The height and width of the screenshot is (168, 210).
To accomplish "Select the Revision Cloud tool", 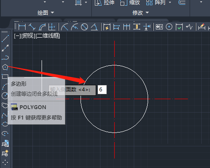I will (5, 105).
